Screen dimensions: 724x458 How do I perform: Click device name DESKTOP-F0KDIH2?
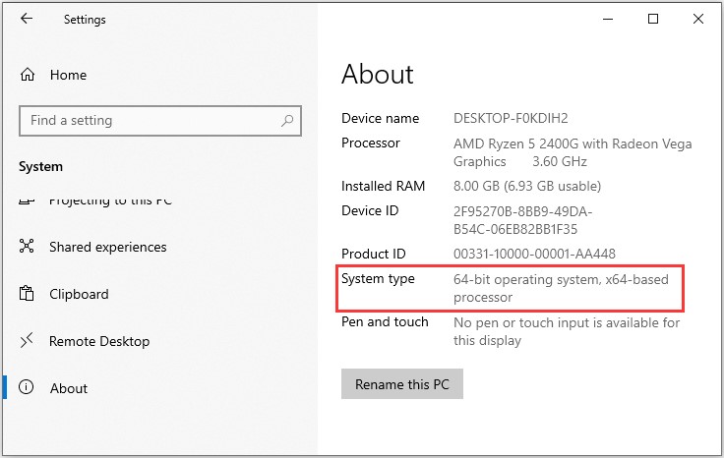511,119
